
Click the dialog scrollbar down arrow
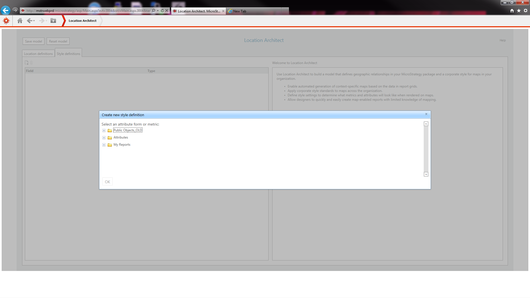(x=426, y=174)
